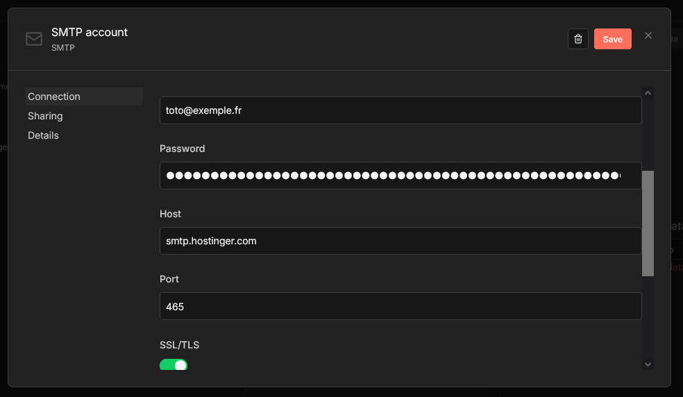This screenshot has width=683, height=397.
Task: Save the SMTP account settings
Action: 612,39
